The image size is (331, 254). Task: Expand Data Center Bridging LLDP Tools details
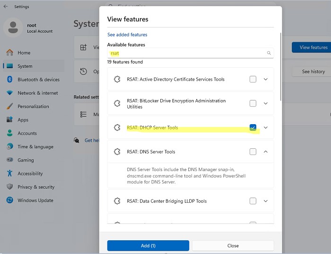click(266, 201)
